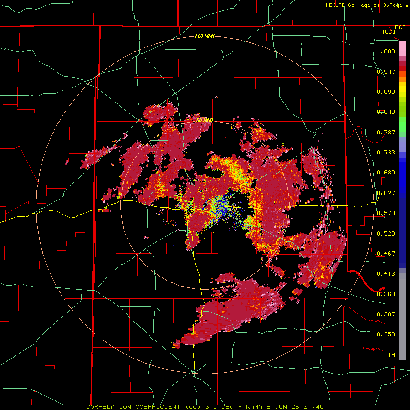Pick the gray segment of the color bar

(402, 317)
